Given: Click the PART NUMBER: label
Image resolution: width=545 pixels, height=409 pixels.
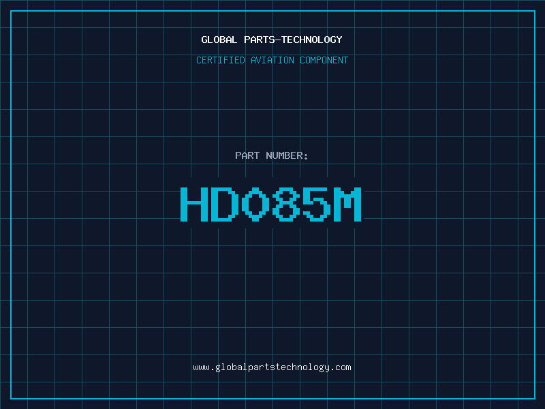Looking at the screenshot, I should coord(271,155).
